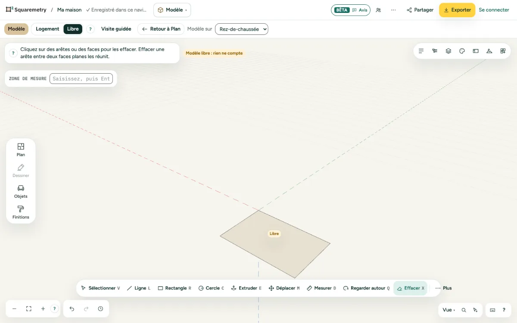Open the color palette panel icon

click(462, 51)
